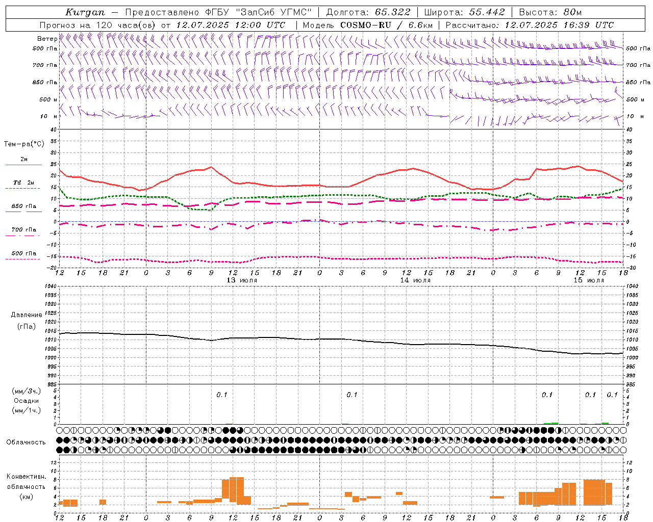The image size is (653, 522).
Task: Click the forecast start time "12.07.2025 12:00 UTC"
Action: click(231, 25)
